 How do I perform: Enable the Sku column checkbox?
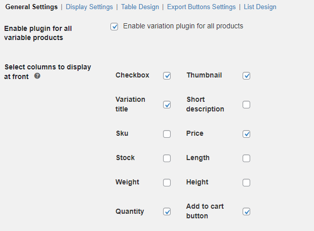(x=167, y=134)
